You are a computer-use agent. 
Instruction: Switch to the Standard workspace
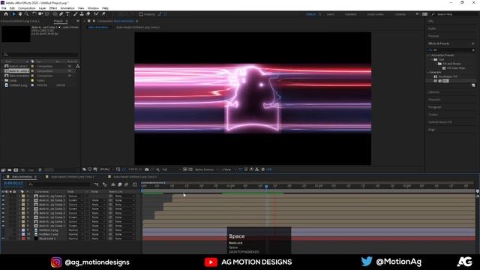[351, 14]
